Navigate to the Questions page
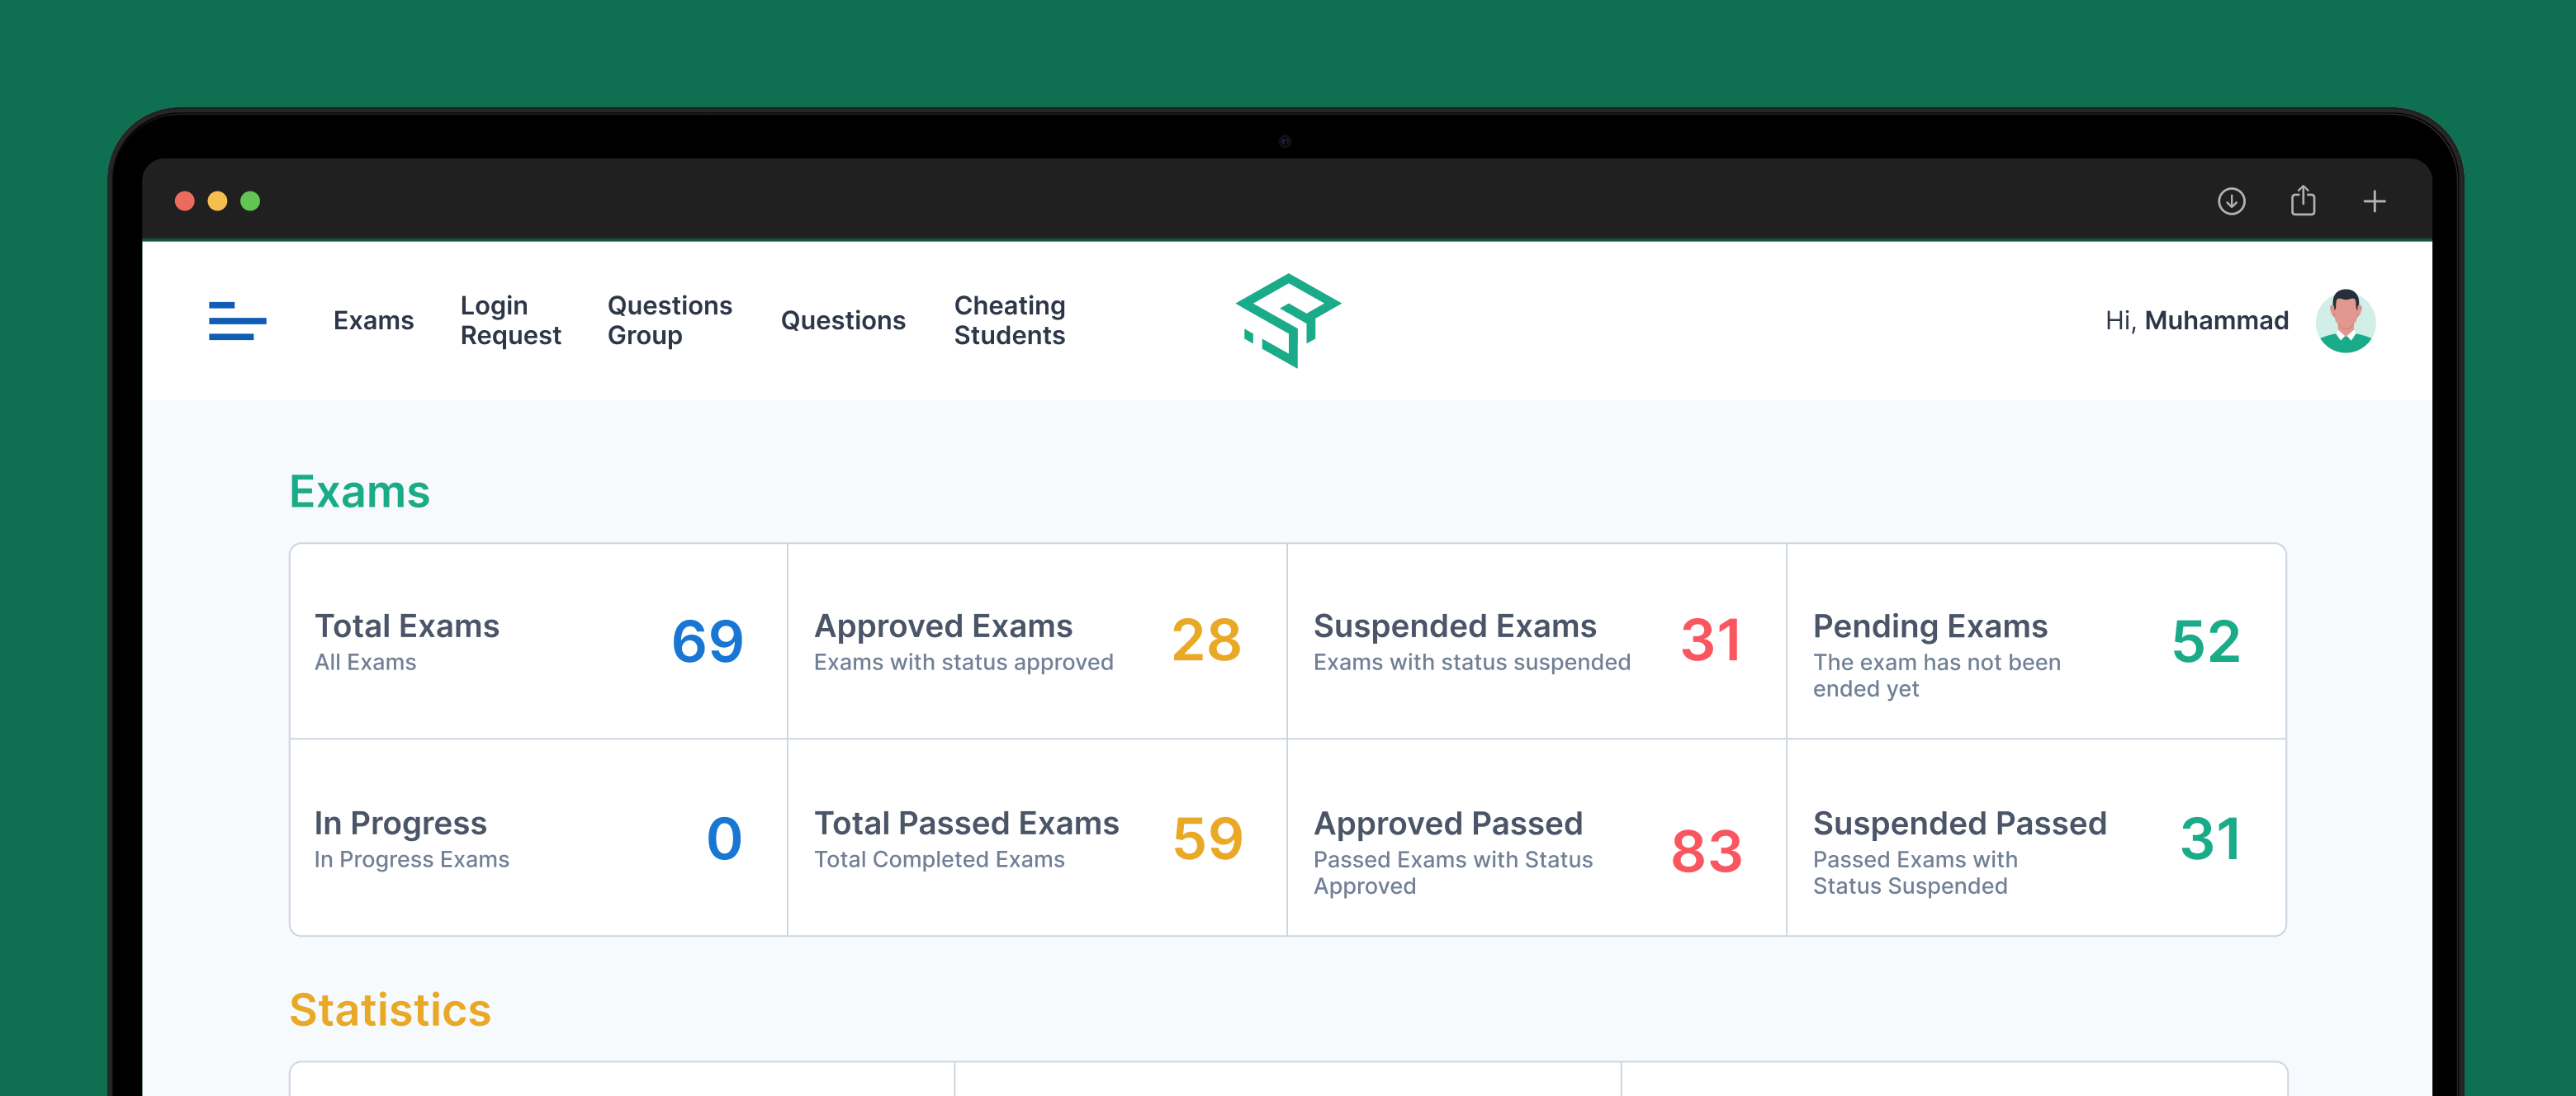The image size is (2576, 1096). click(842, 321)
